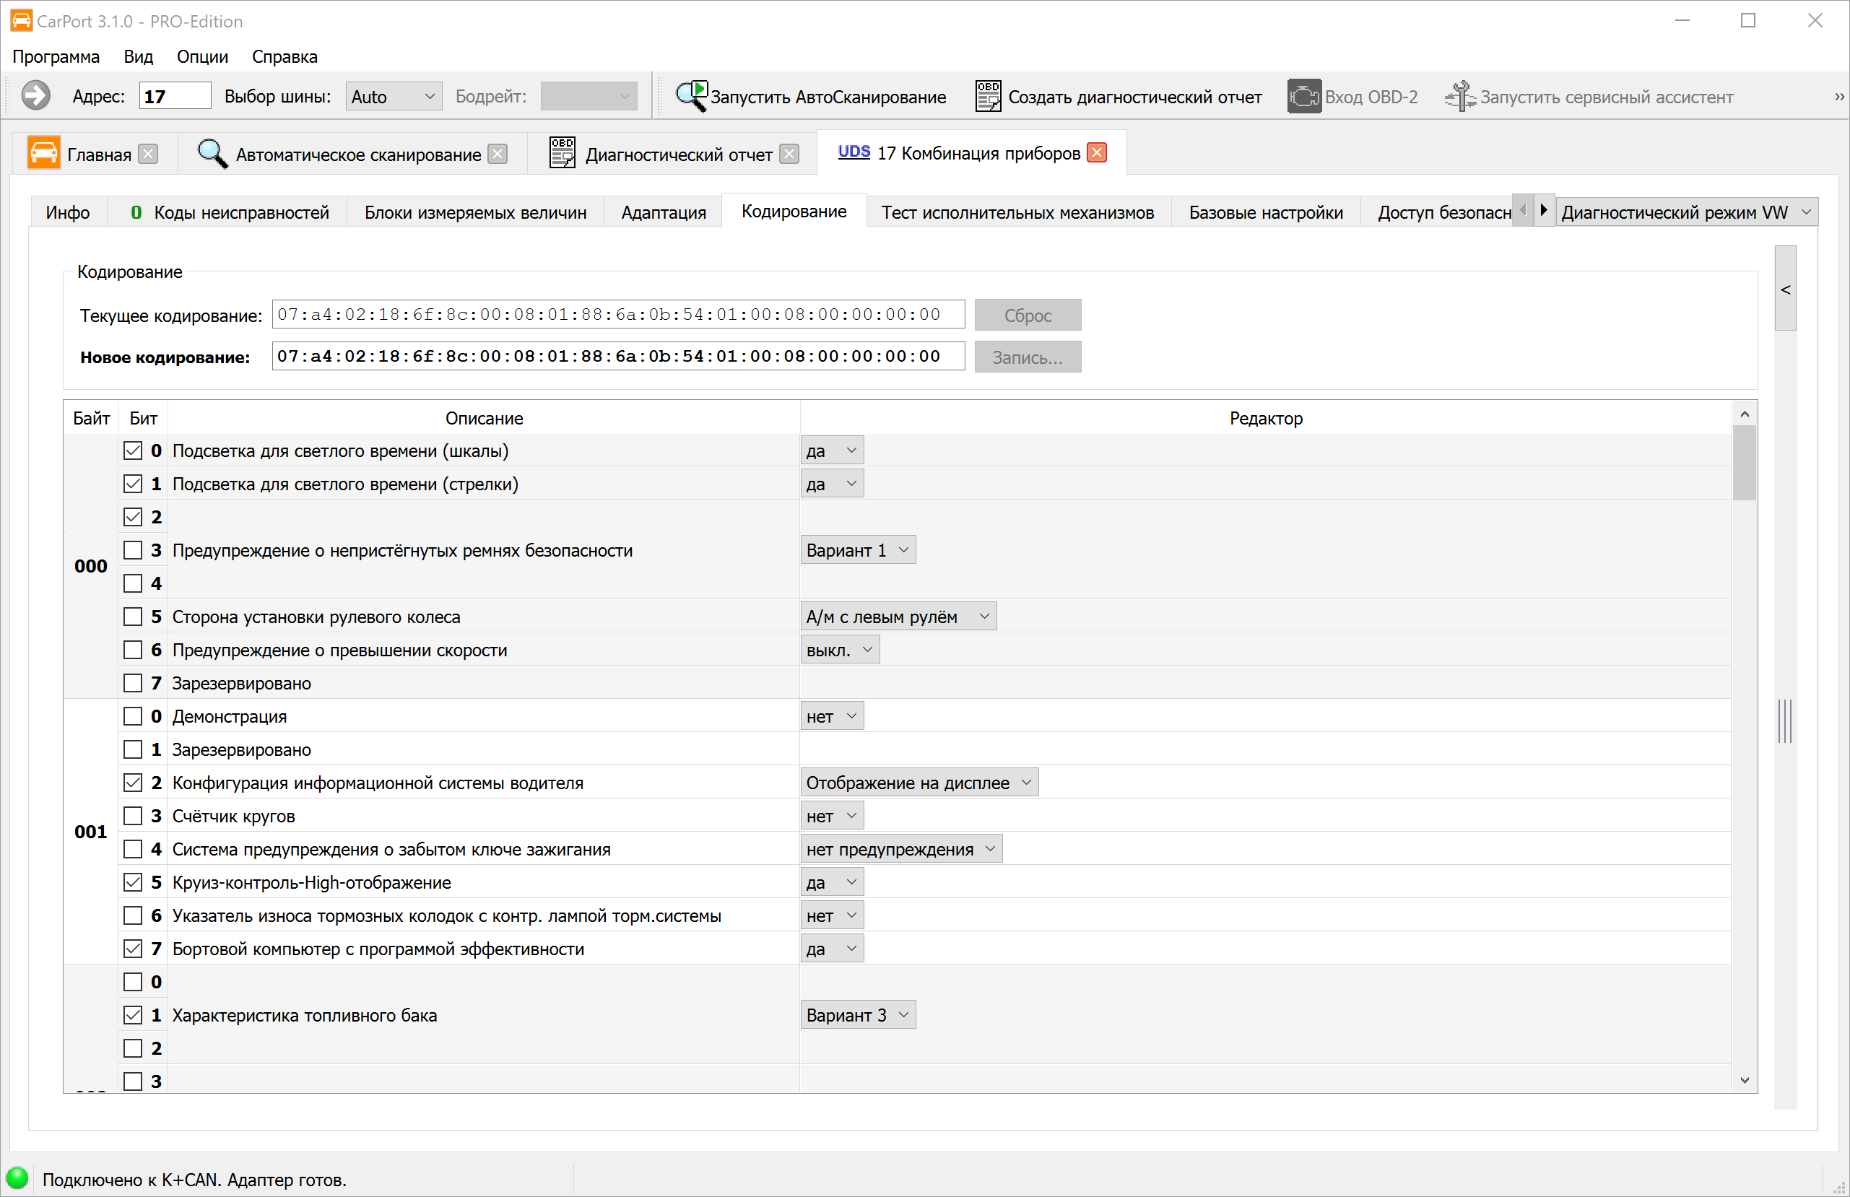Open the Опции menu
1850x1197 pixels.
pyautogui.click(x=202, y=57)
